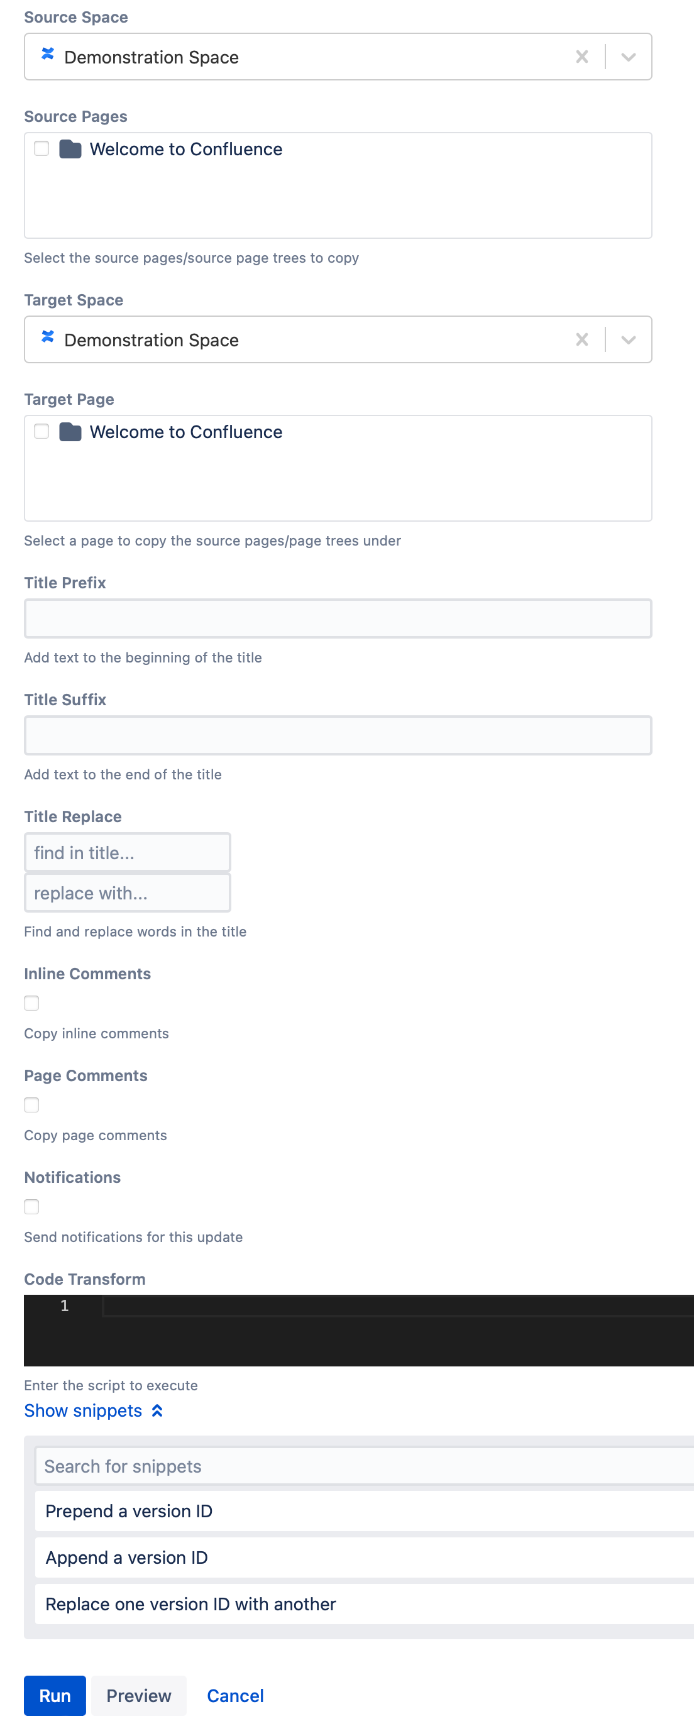Clear the Source Space selection
This screenshot has width=694, height=1736.
coord(581,57)
